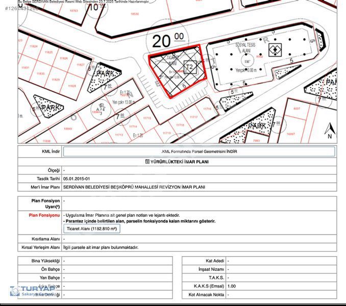Click the Ön Bahçe row label
346x306 pixels.
(x=51, y=269)
